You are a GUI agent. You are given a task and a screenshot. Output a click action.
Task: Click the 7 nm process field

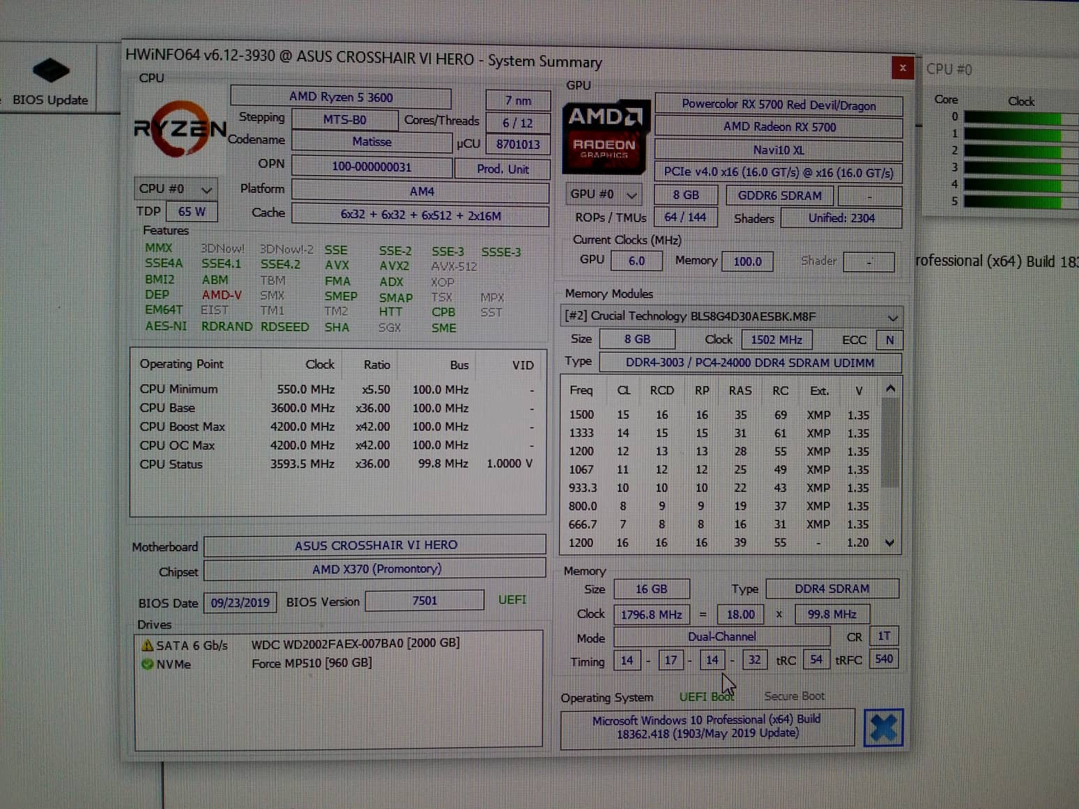point(518,100)
